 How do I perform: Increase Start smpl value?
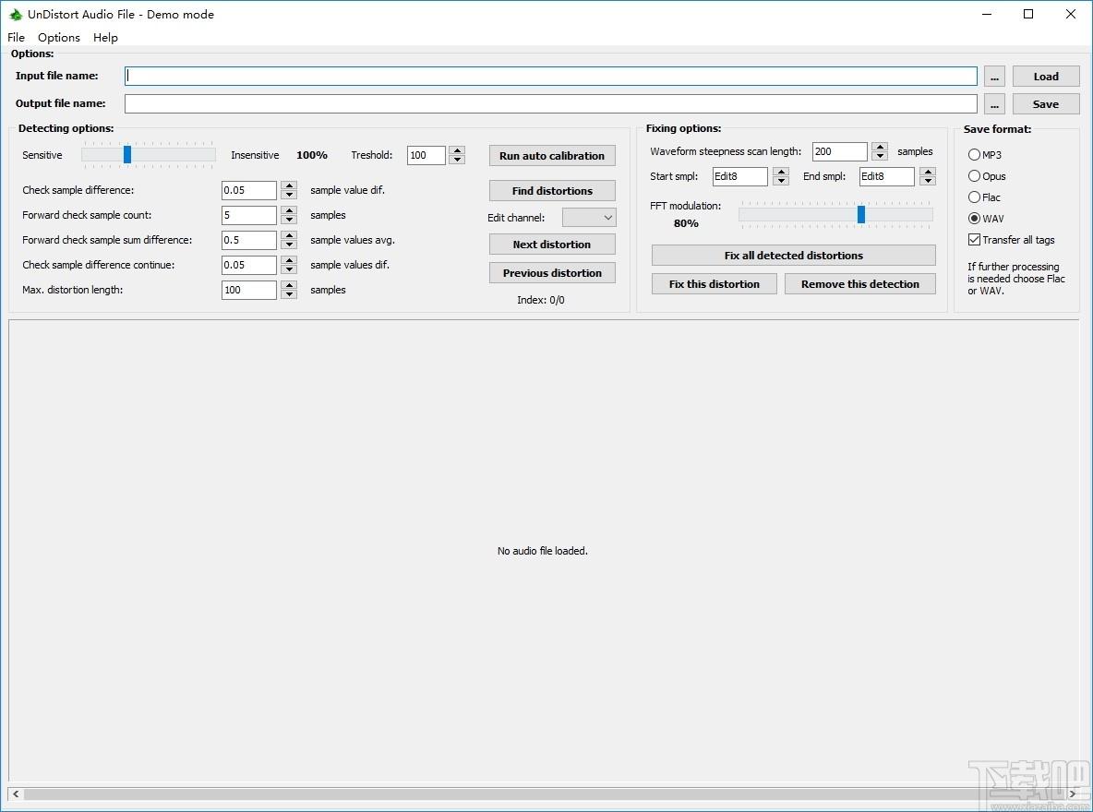click(x=781, y=172)
